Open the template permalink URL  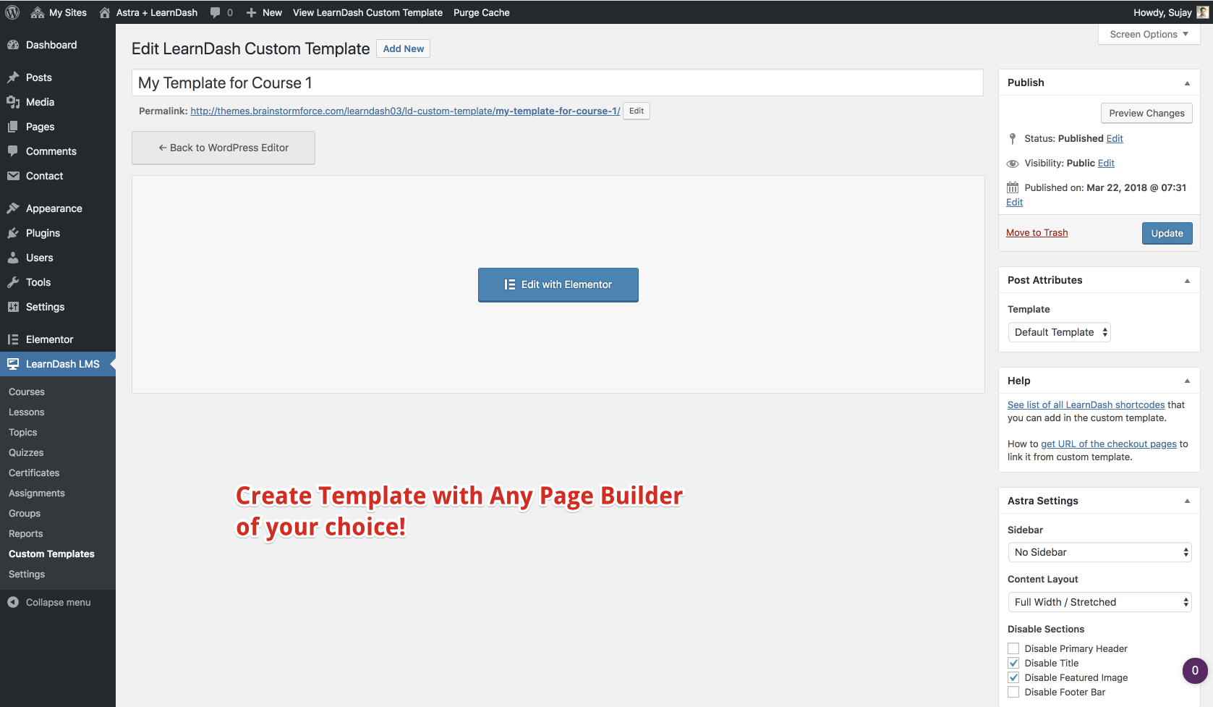(405, 111)
